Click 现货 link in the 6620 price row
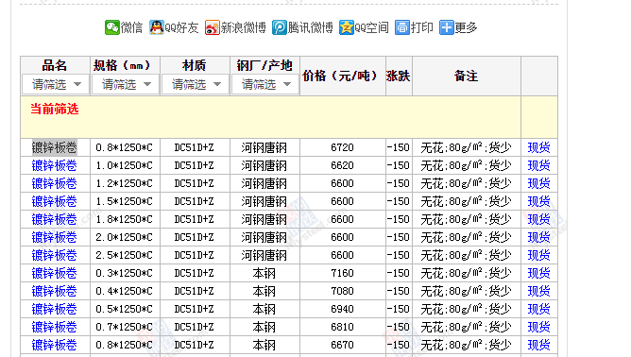 538,165
